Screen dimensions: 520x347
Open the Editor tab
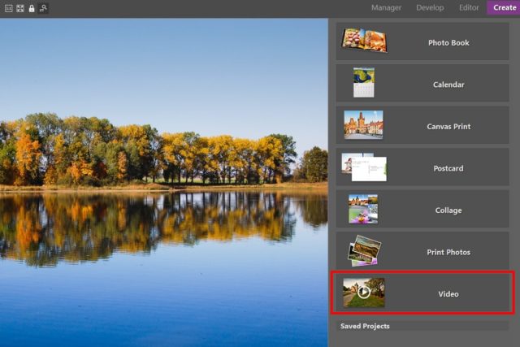pos(469,7)
